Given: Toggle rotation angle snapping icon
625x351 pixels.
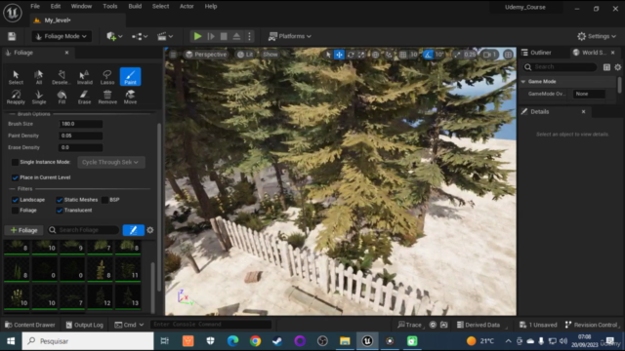Looking at the screenshot, I should tap(428, 55).
